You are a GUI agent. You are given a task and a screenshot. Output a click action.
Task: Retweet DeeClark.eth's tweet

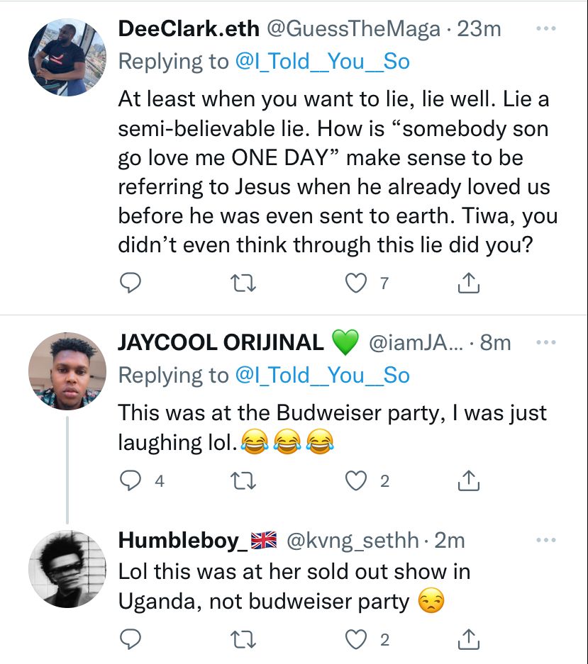[x=243, y=283]
